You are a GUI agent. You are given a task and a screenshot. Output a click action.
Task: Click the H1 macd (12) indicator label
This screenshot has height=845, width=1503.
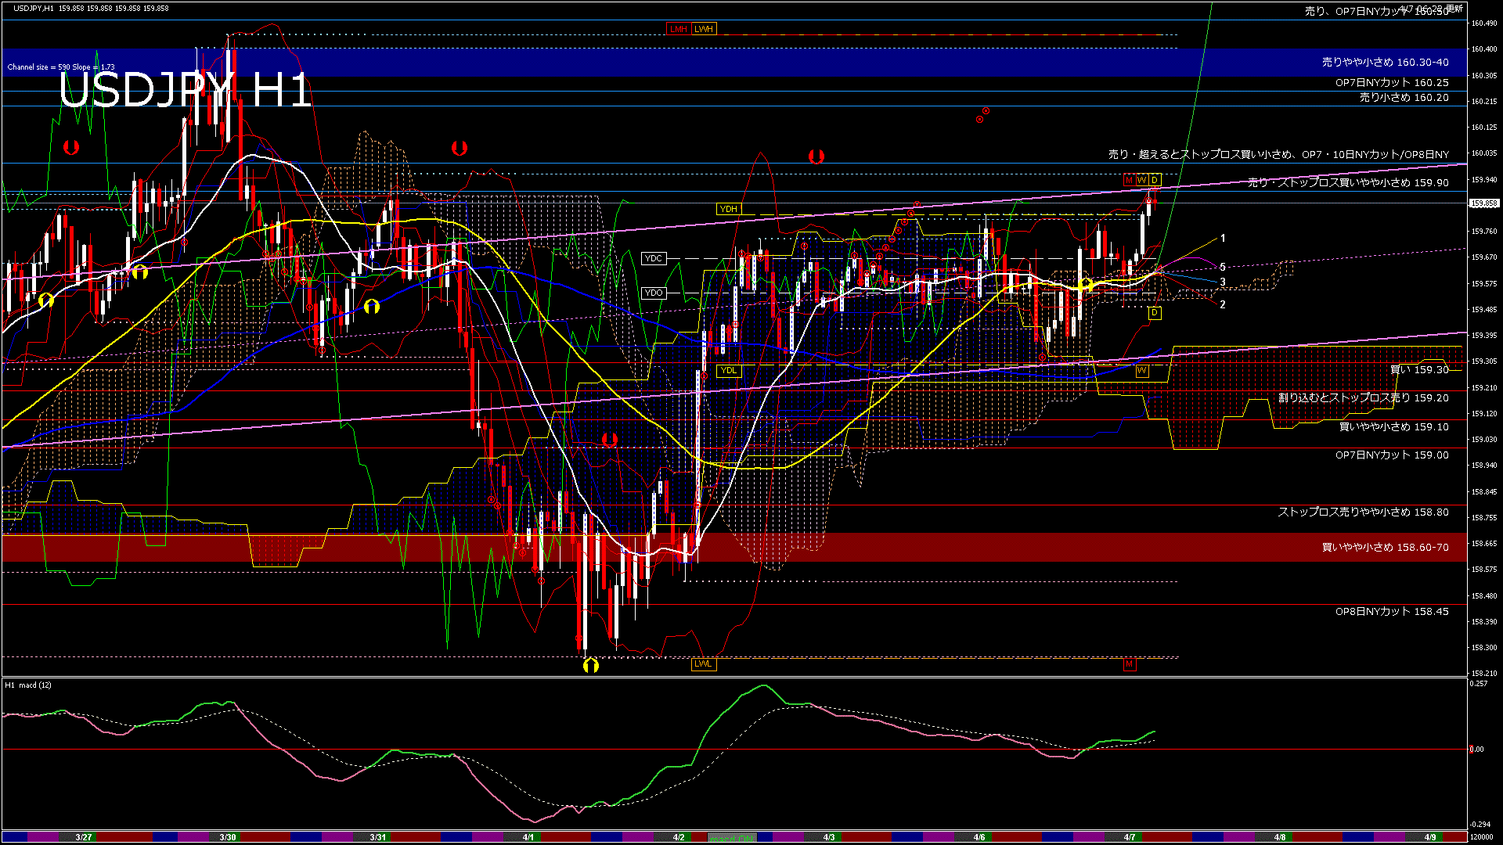click(x=27, y=685)
